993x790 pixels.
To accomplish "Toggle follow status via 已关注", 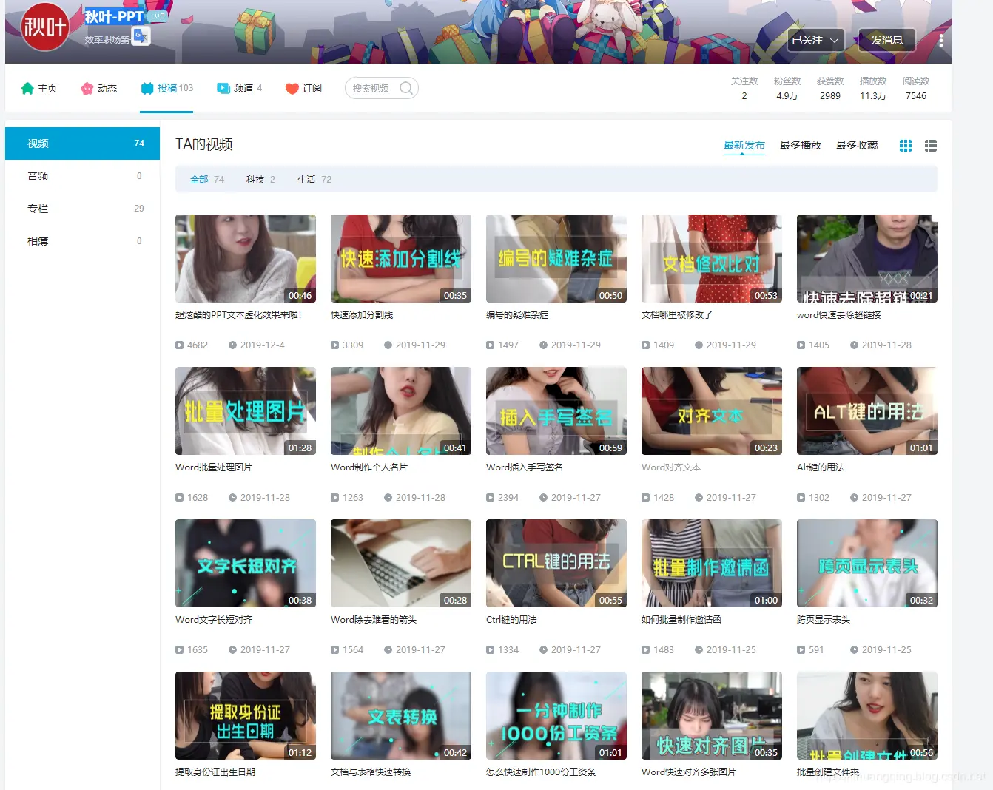I will click(x=808, y=40).
